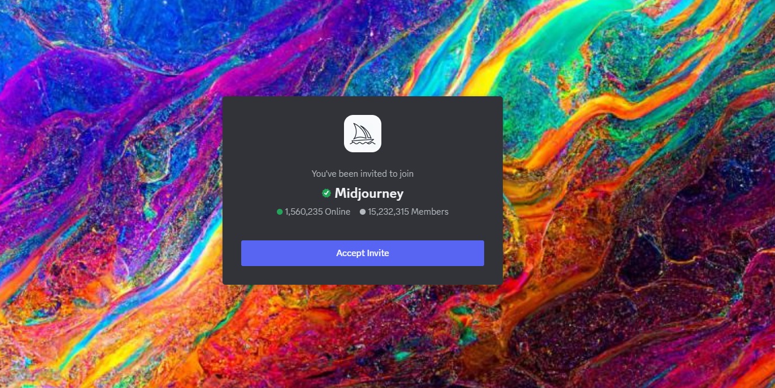Click colorful background above the invite card
775x388 pixels.
click(x=362, y=47)
